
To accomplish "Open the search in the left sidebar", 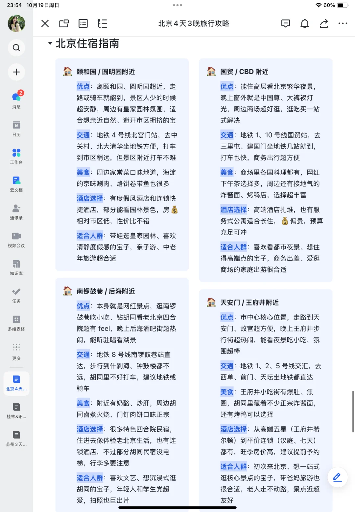I will [x=16, y=47].
